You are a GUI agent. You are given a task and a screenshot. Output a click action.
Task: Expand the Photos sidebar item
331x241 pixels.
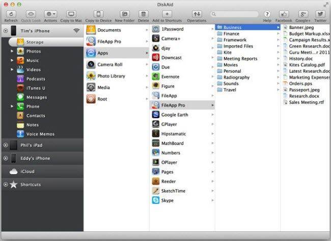(x=12, y=51)
